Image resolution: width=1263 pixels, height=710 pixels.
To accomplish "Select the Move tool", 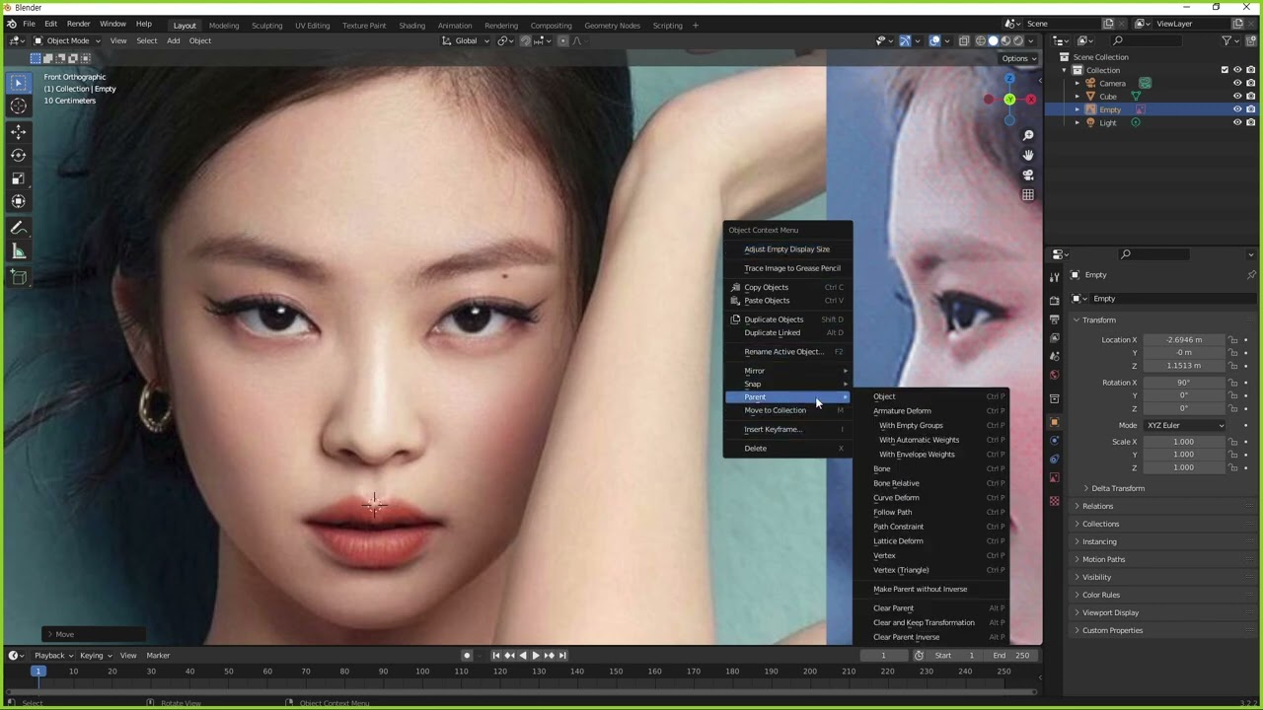I will point(18,132).
